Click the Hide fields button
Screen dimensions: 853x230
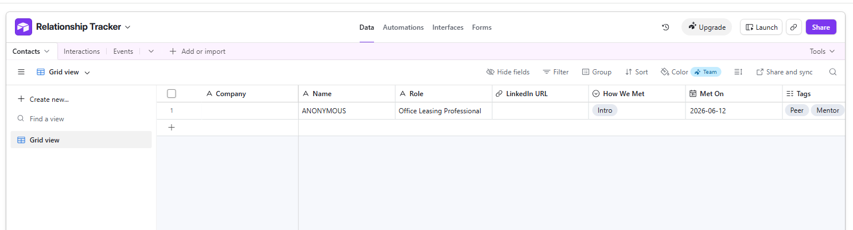click(508, 72)
